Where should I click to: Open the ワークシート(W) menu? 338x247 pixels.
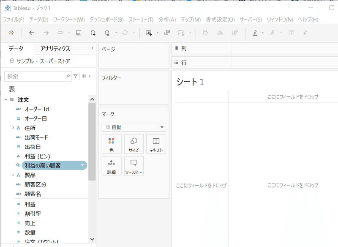tap(69, 19)
